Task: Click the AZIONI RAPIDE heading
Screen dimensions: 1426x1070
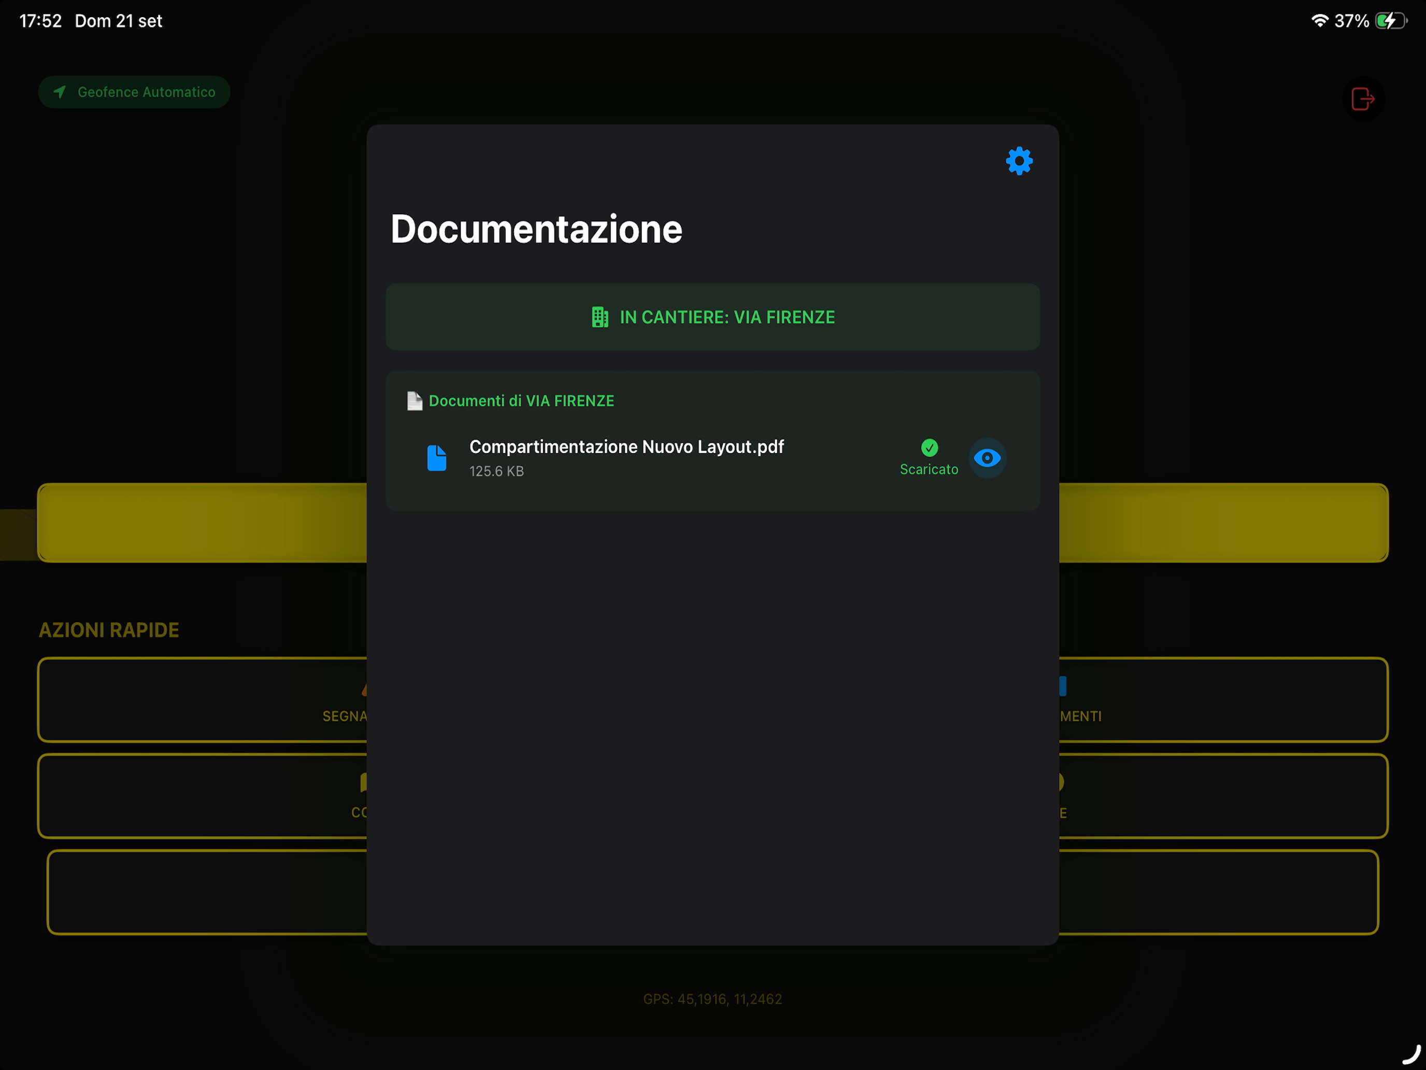Action: [x=109, y=630]
